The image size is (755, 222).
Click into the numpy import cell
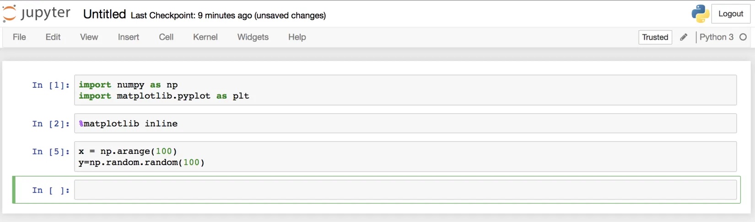(x=405, y=90)
